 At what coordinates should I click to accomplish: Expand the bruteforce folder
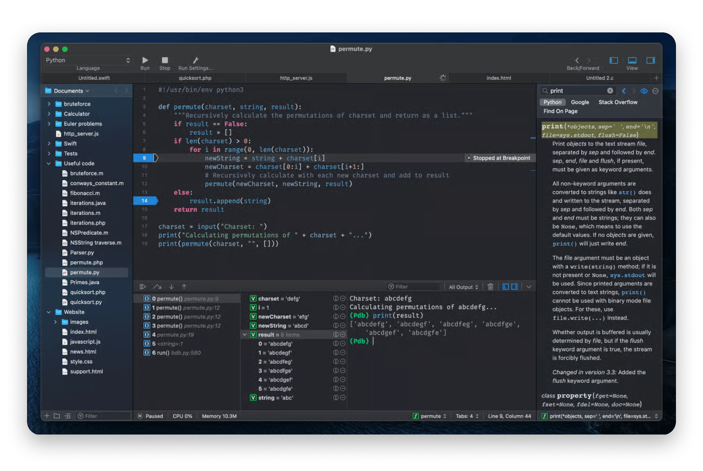(x=49, y=104)
